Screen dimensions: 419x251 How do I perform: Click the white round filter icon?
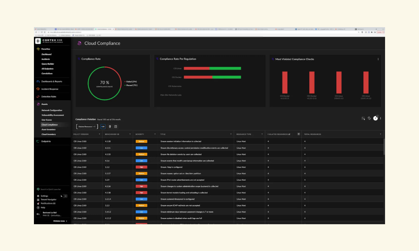click(x=375, y=118)
